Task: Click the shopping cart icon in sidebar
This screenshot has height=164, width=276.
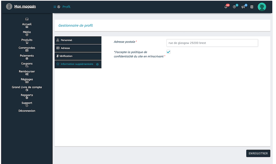Action: click(27, 43)
